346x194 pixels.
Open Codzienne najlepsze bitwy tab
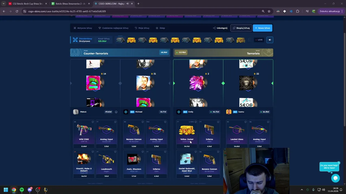[113, 28]
